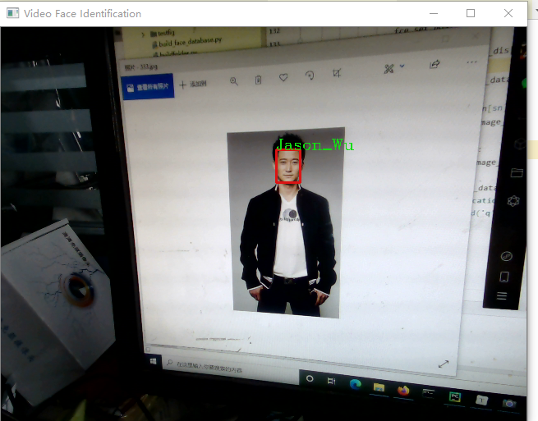Select the crop icon in Photos toolbar

click(337, 73)
